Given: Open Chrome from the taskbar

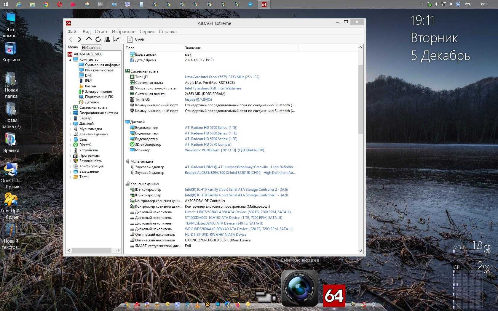Looking at the screenshot, I should point(46,4).
